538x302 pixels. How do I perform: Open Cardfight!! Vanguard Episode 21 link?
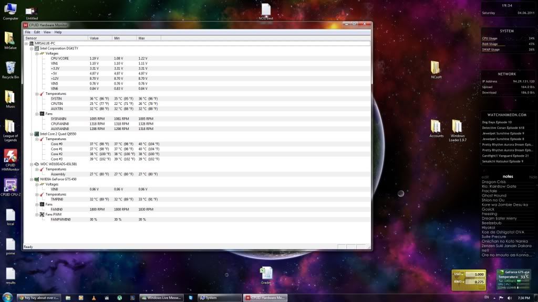(x=505, y=156)
